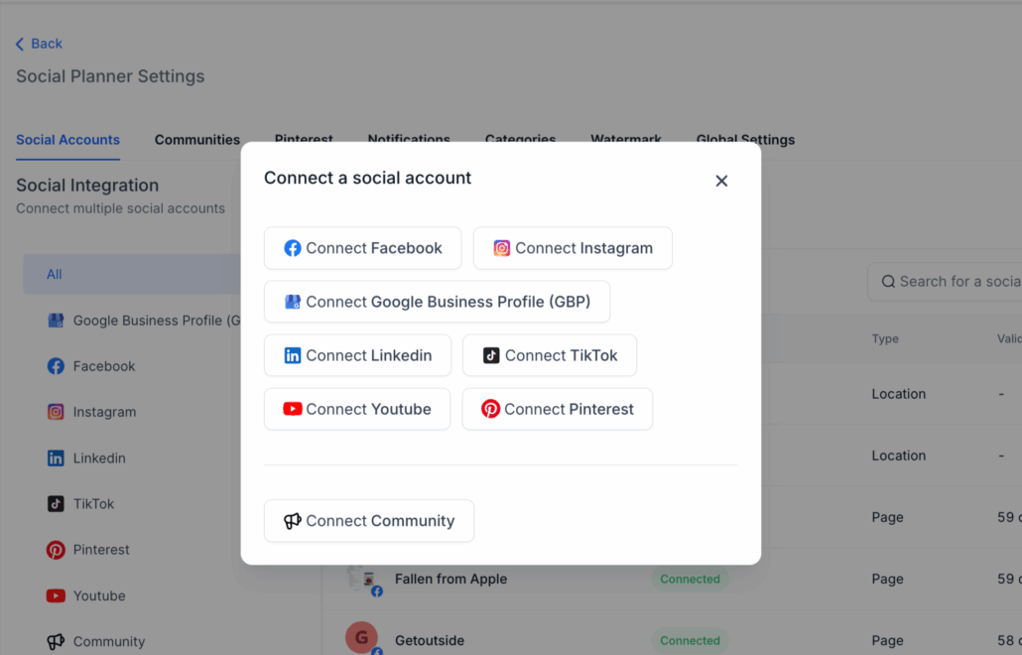Click the Connect TikTok button
1022x655 pixels.
coord(550,355)
